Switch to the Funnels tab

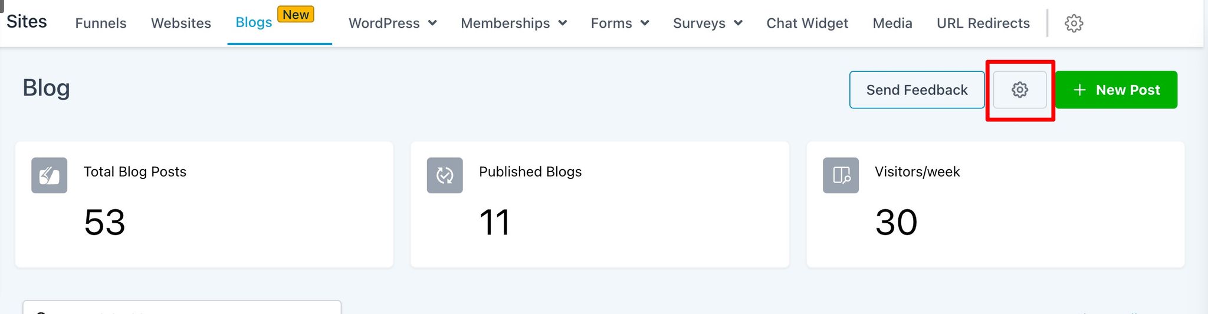(101, 24)
